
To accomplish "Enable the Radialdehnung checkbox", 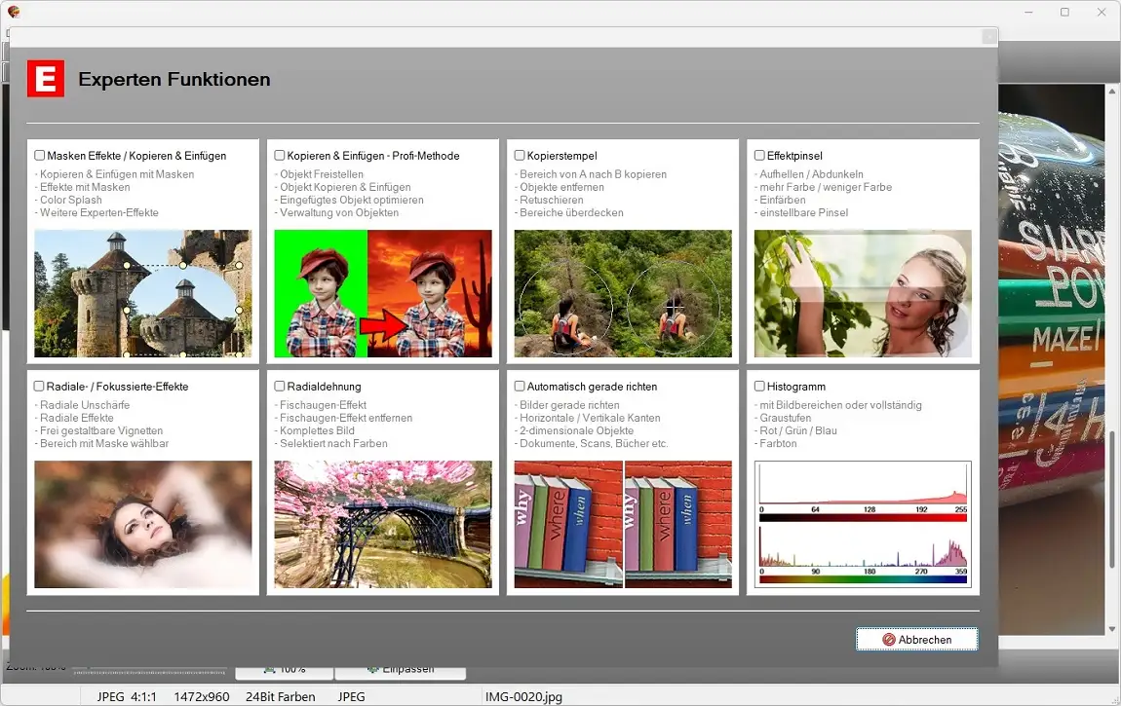I will tap(279, 386).
